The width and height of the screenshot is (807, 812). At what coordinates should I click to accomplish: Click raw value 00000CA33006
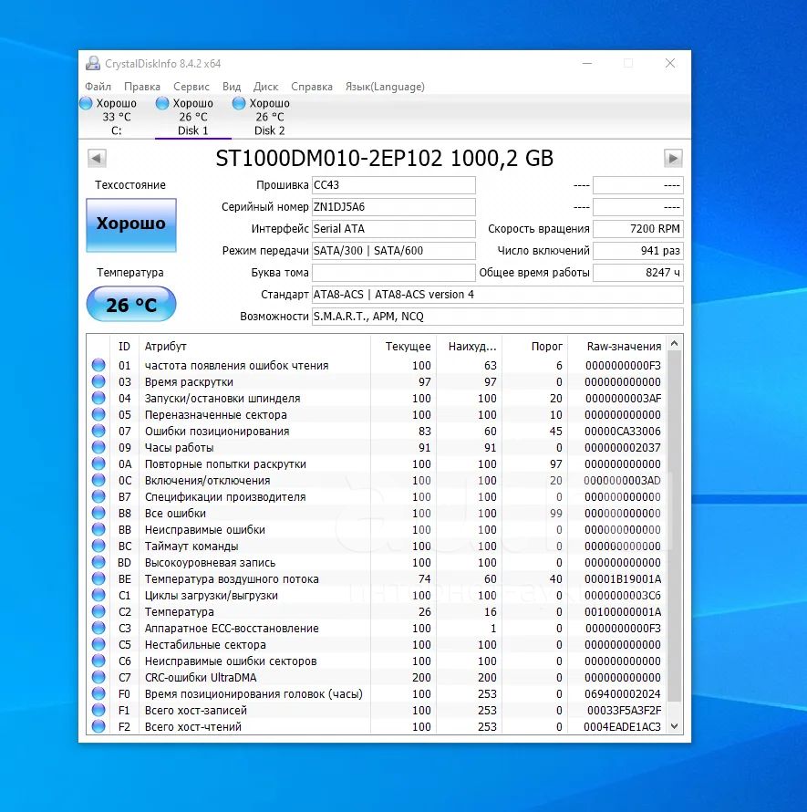[x=622, y=431]
